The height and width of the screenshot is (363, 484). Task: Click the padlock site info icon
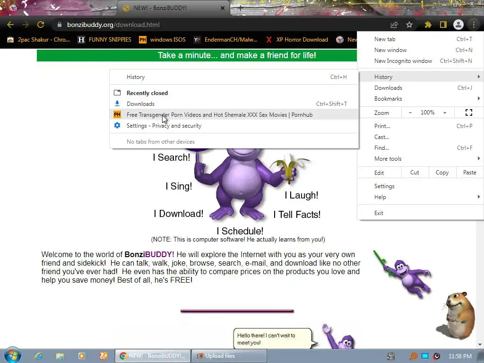pos(59,25)
